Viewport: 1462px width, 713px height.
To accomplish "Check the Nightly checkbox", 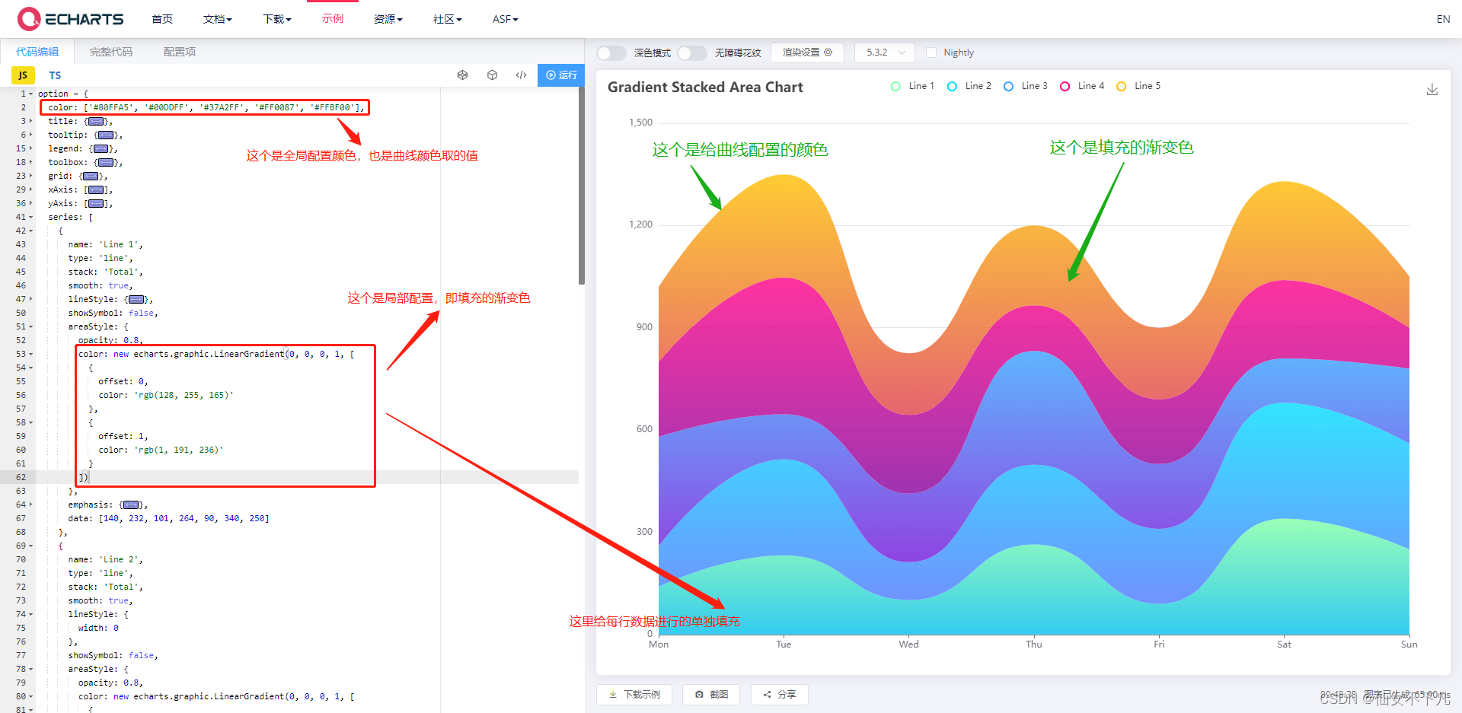I will [931, 53].
